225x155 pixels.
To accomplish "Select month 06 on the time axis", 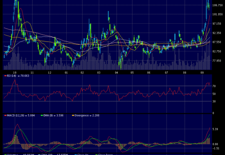I will pos(148,73).
